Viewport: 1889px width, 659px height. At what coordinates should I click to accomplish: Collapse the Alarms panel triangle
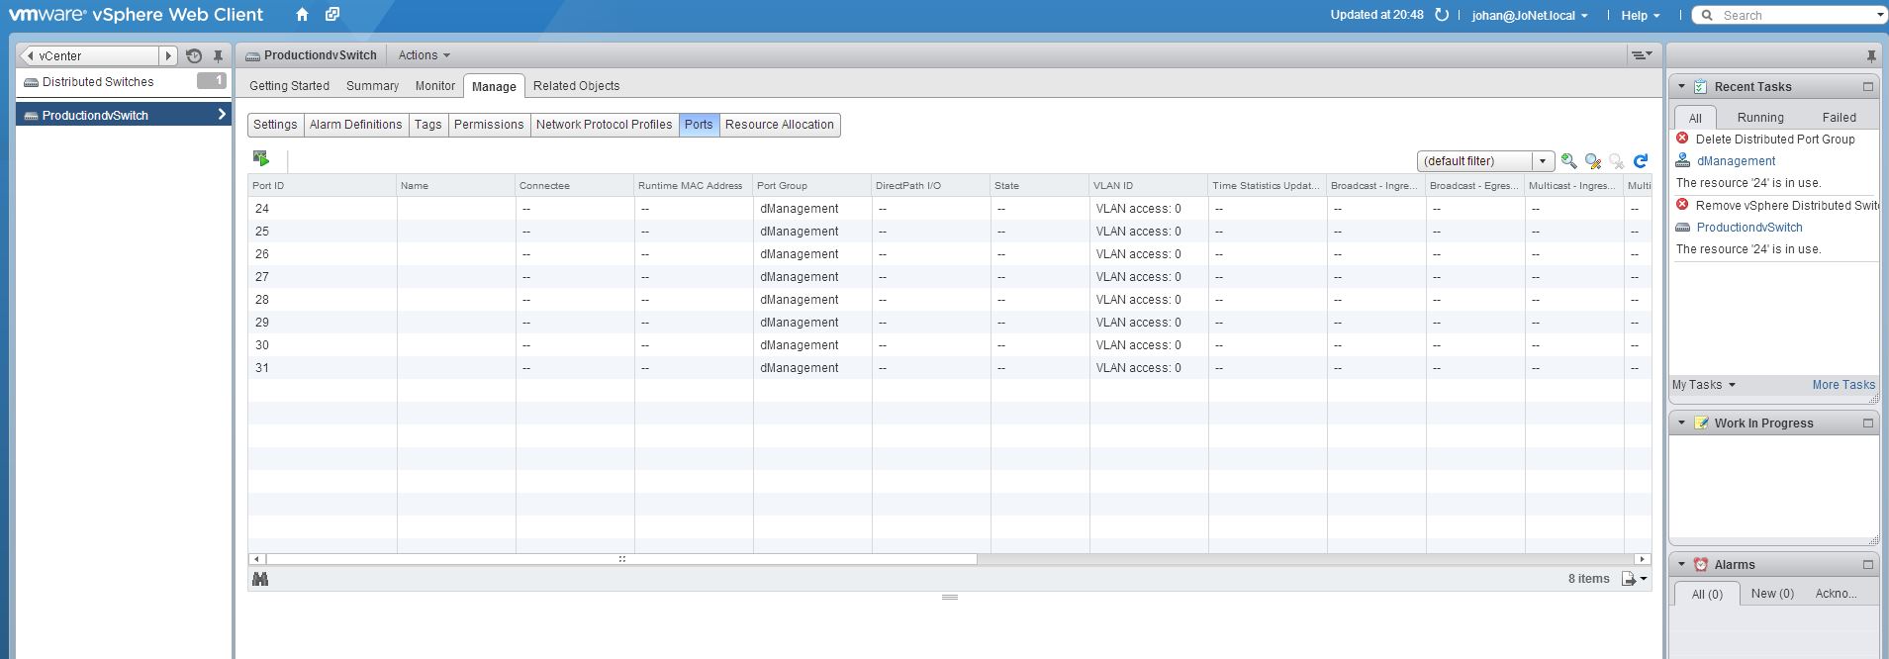(x=1681, y=565)
